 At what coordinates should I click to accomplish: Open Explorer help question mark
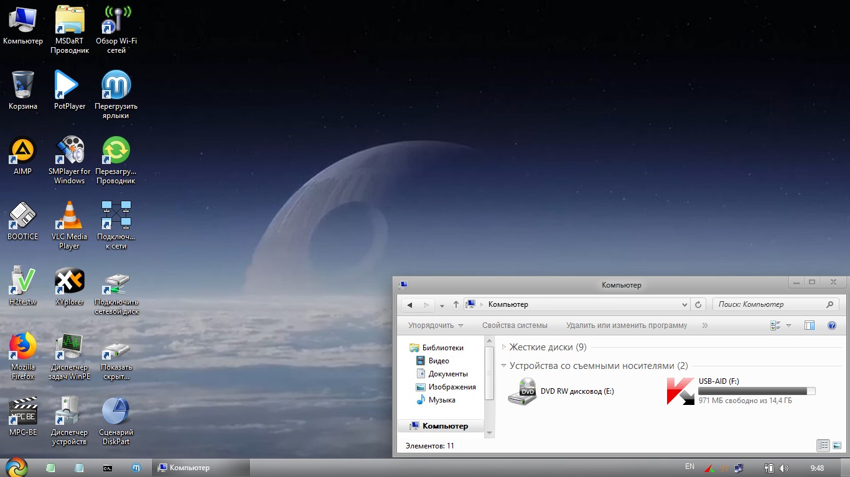point(832,325)
